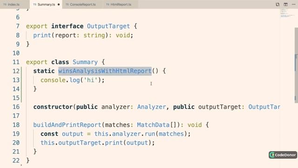
Task: Click 'run' method call on line 19
Action: click(150, 134)
